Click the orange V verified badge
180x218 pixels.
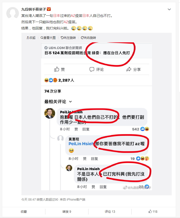pyautogui.click(x=49, y=9)
